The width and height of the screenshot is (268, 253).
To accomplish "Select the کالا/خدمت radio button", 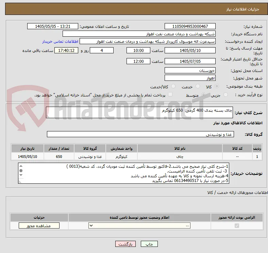I will pyautogui.click(x=173, y=86).
